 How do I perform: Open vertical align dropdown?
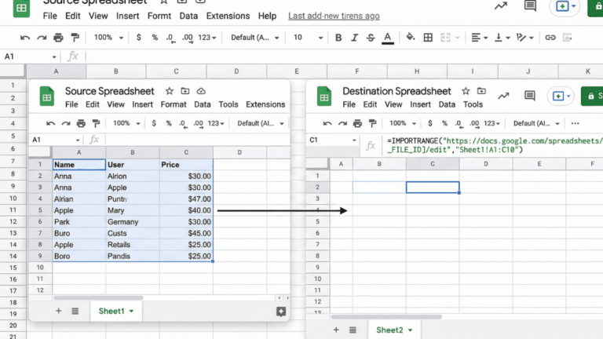tap(502, 38)
